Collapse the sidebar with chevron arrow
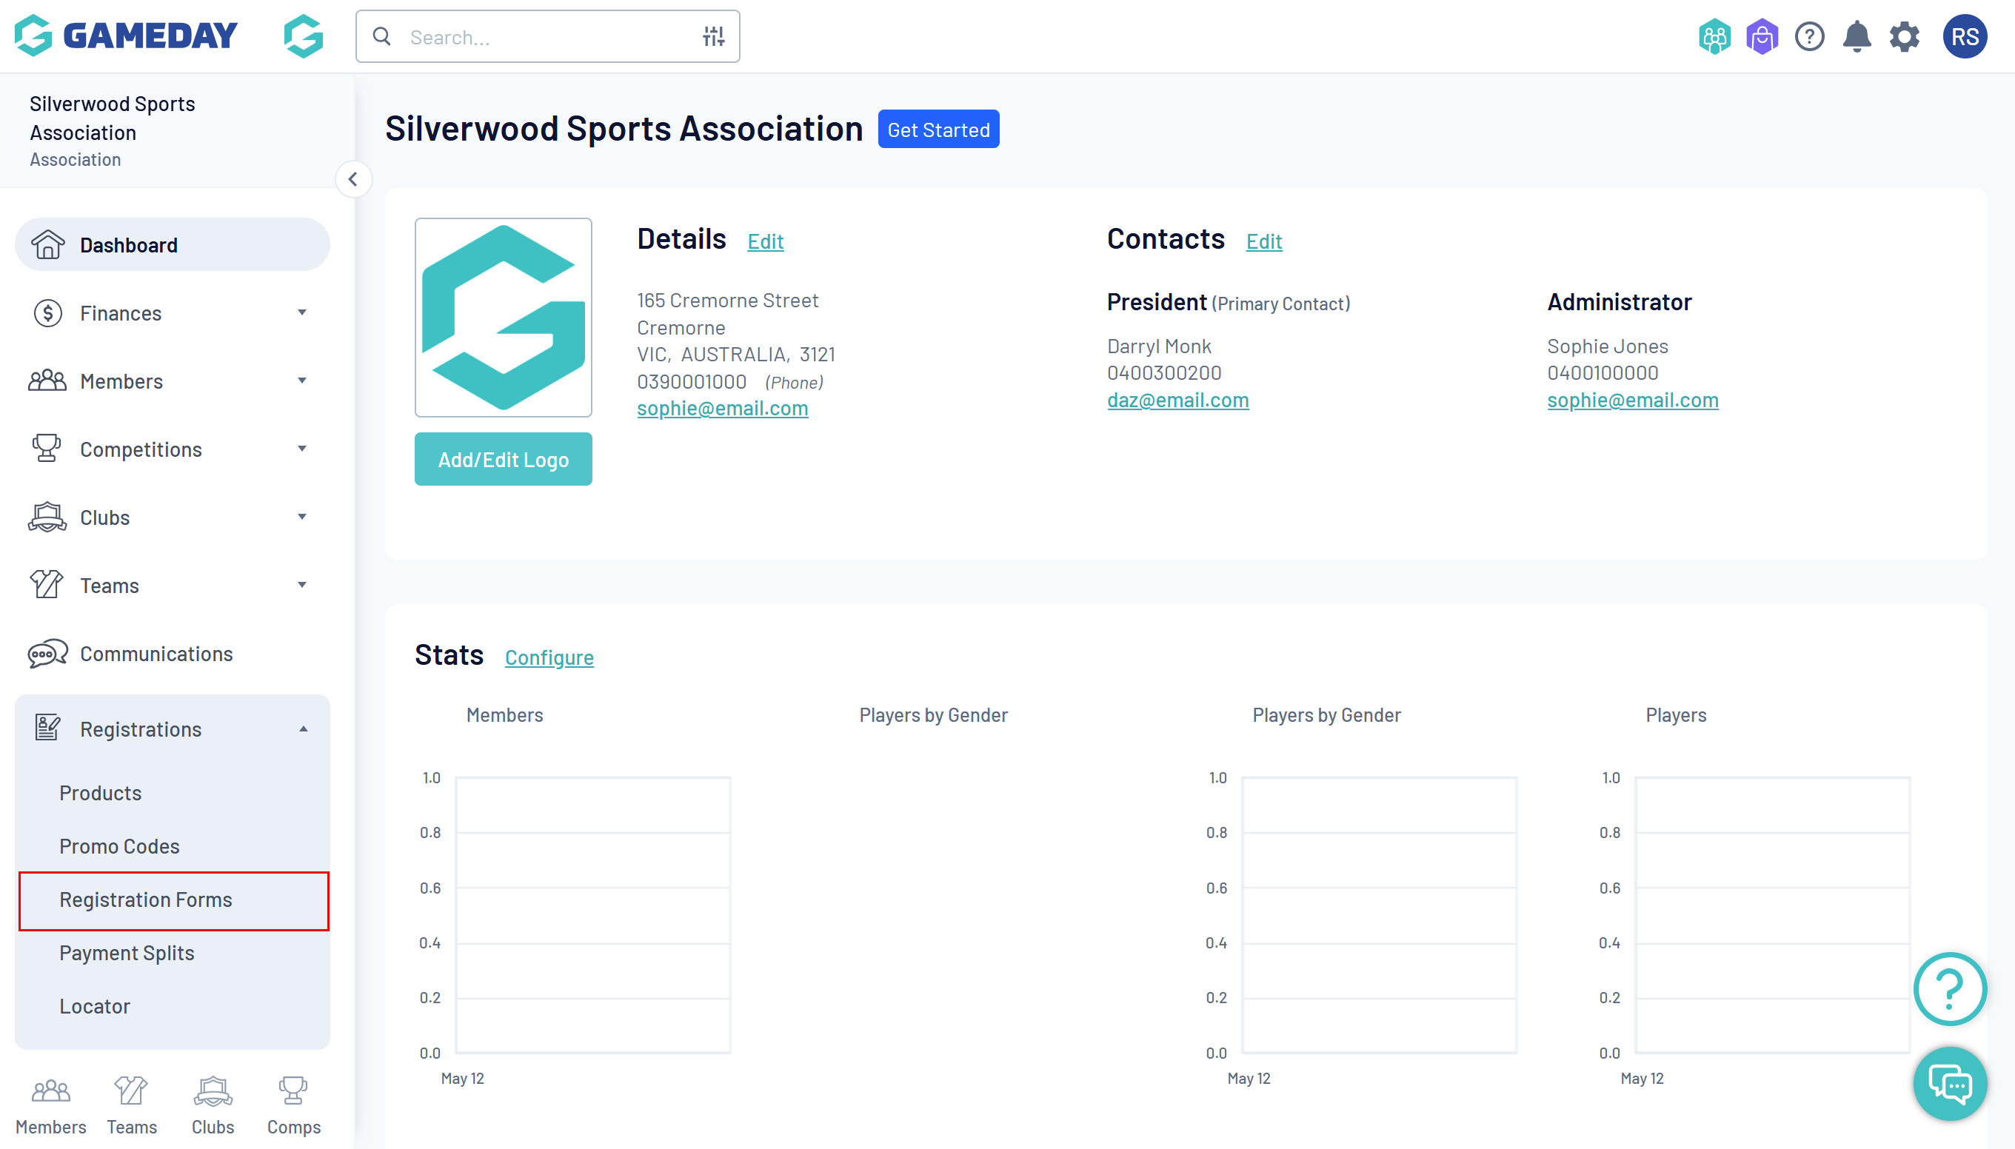2015x1149 pixels. tap(352, 179)
